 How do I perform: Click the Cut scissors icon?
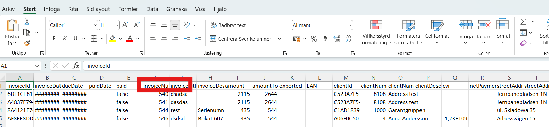tap(27, 22)
